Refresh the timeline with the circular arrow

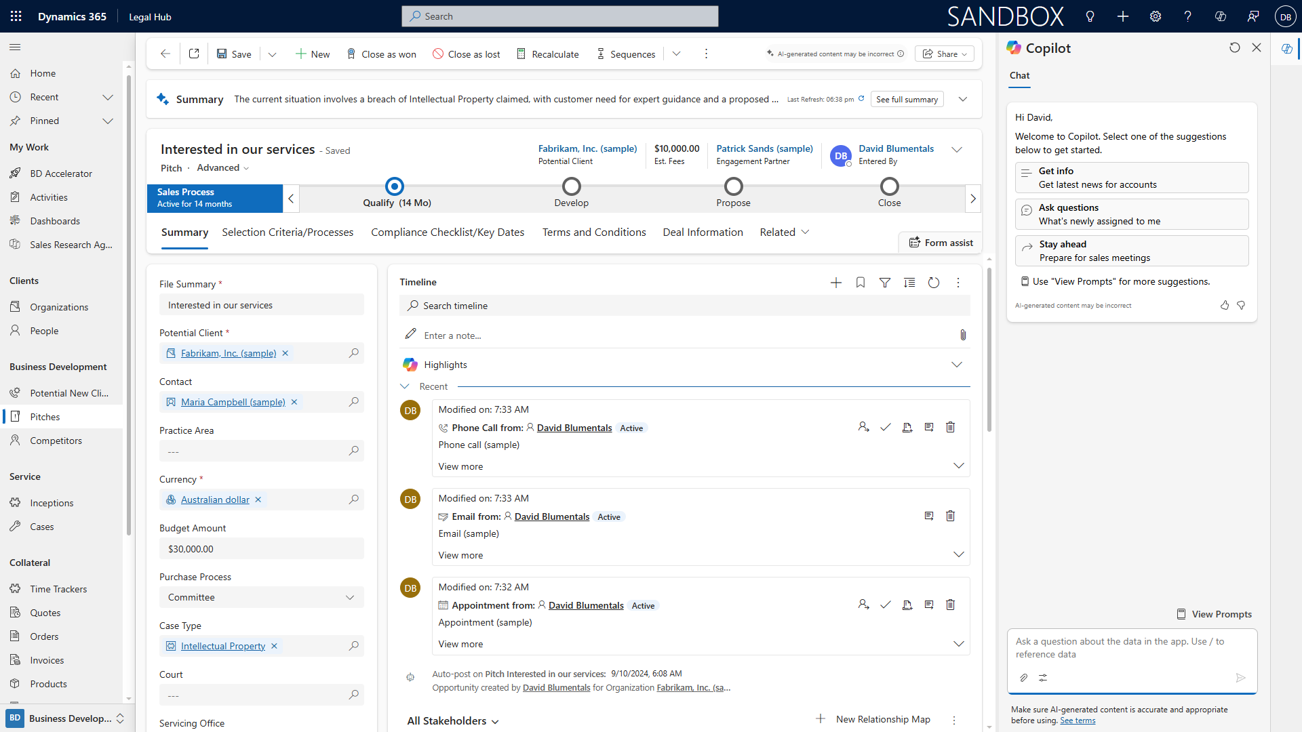click(934, 283)
